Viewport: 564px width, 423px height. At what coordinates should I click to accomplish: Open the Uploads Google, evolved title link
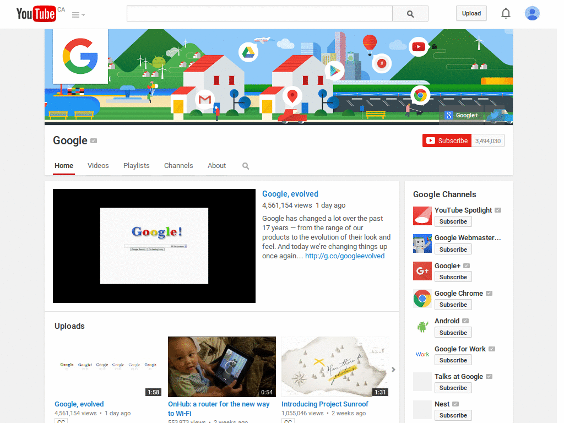pos(79,404)
